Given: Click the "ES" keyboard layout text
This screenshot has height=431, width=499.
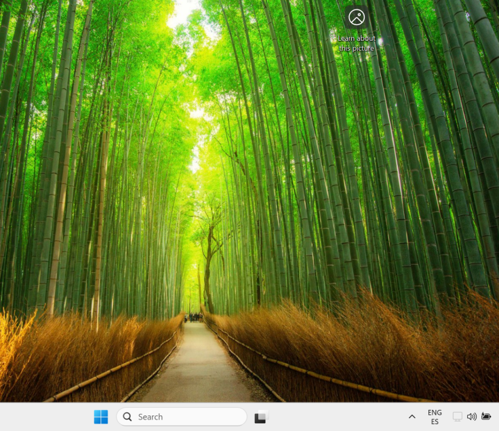Looking at the screenshot, I should click(x=435, y=422).
